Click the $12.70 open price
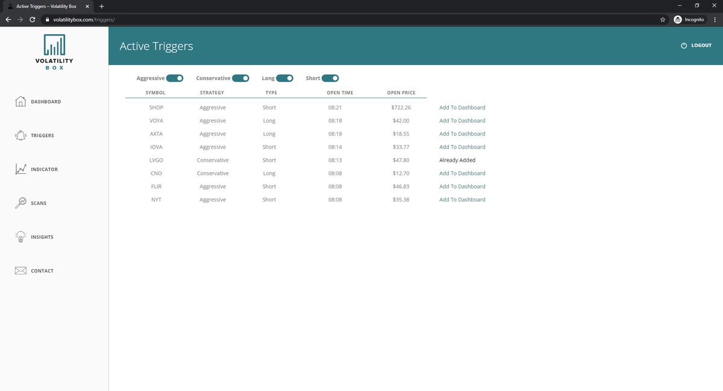723x391 pixels. tap(401, 173)
